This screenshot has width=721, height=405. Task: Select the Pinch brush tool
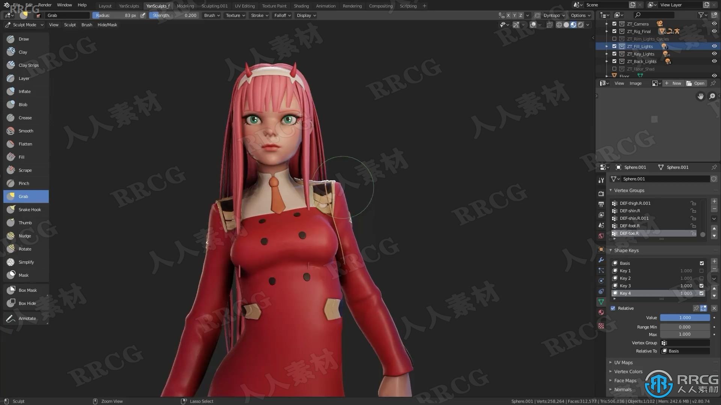pyautogui.click(x=26, y=183)
